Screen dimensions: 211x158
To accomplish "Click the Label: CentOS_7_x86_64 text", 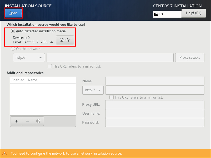I will pos(33,42).
